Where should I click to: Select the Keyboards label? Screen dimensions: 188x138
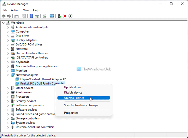click(x=22, y=62)
